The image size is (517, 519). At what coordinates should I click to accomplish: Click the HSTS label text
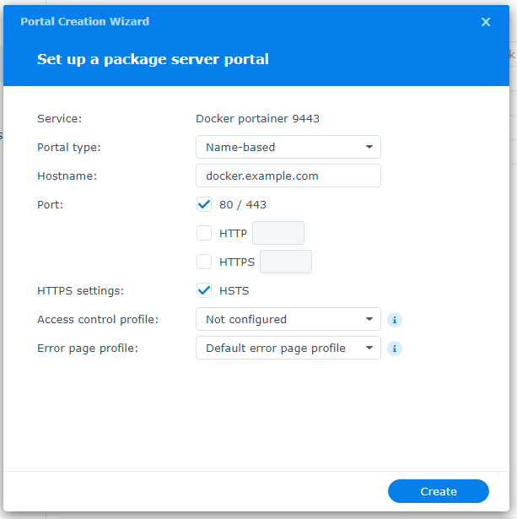tap(234, 291)
